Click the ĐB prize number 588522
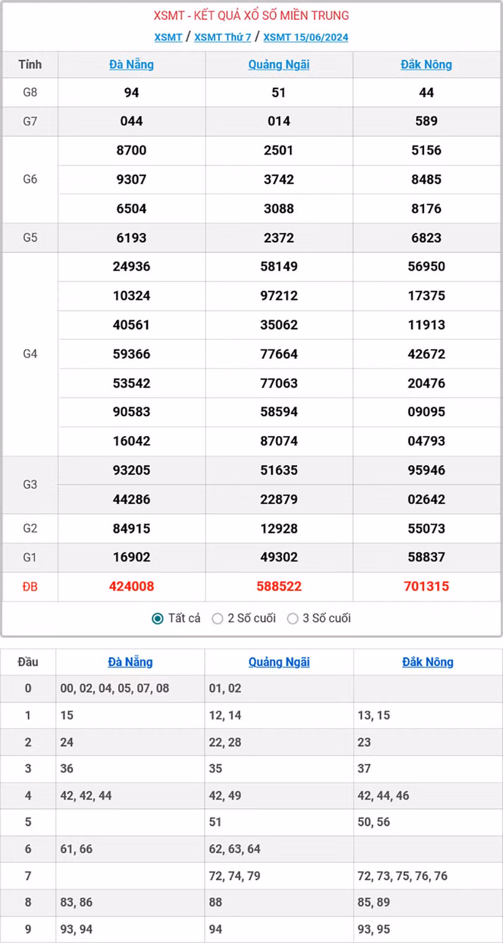 point(278,586)
